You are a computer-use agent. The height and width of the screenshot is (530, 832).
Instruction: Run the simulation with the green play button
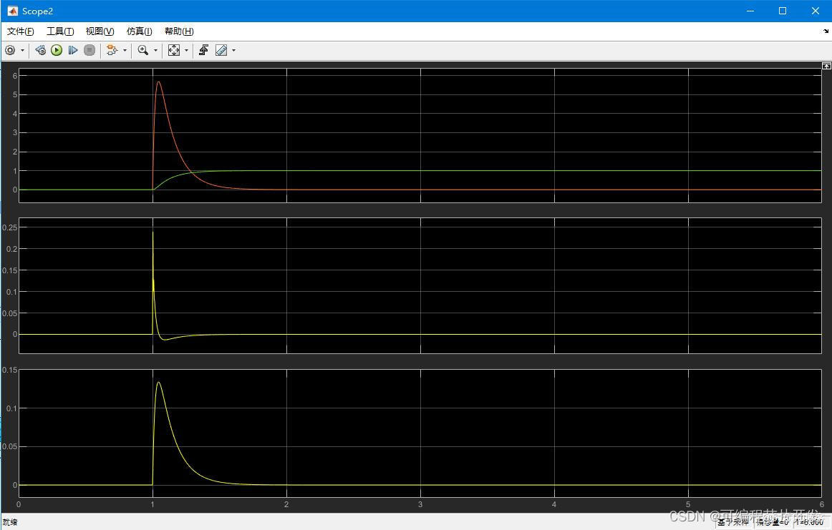click(x=57, y=50)
